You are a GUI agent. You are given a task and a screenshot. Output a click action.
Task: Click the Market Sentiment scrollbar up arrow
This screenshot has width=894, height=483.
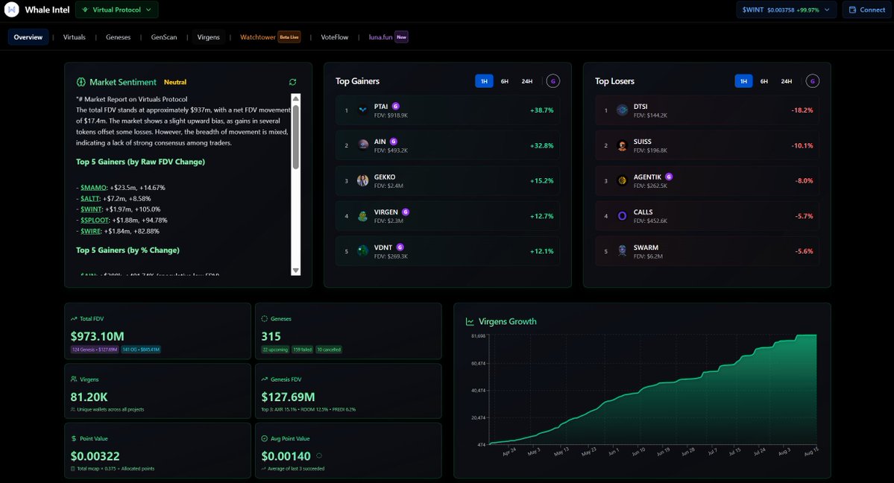pos(295,98)
